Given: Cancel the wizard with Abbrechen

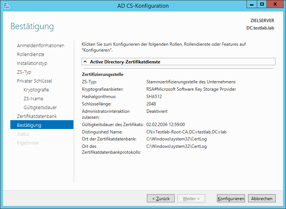Looking at the screenshot, I should pos(262,198).
